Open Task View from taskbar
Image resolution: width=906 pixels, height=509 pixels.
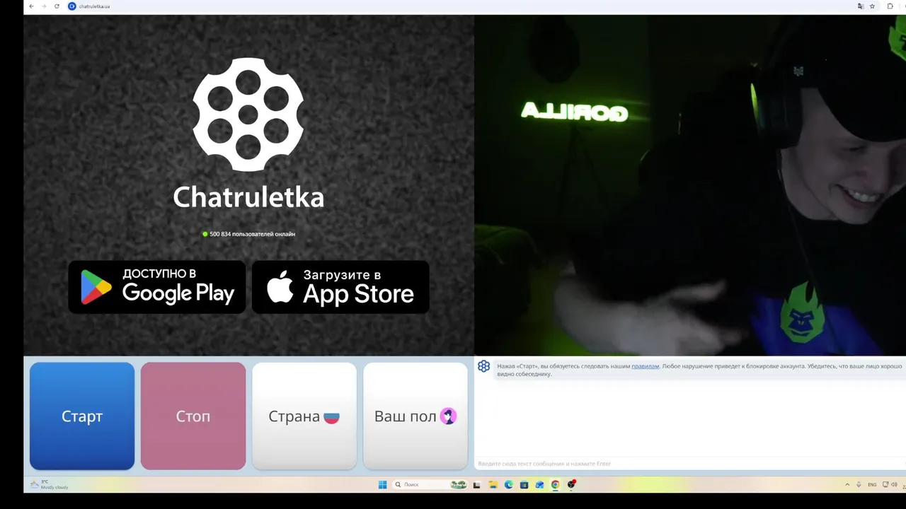tap(476, 485)
